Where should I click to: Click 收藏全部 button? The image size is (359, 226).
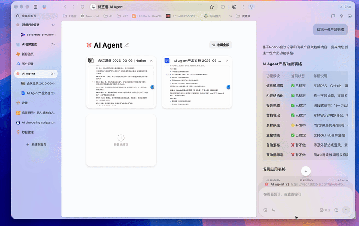click(220, 45)
